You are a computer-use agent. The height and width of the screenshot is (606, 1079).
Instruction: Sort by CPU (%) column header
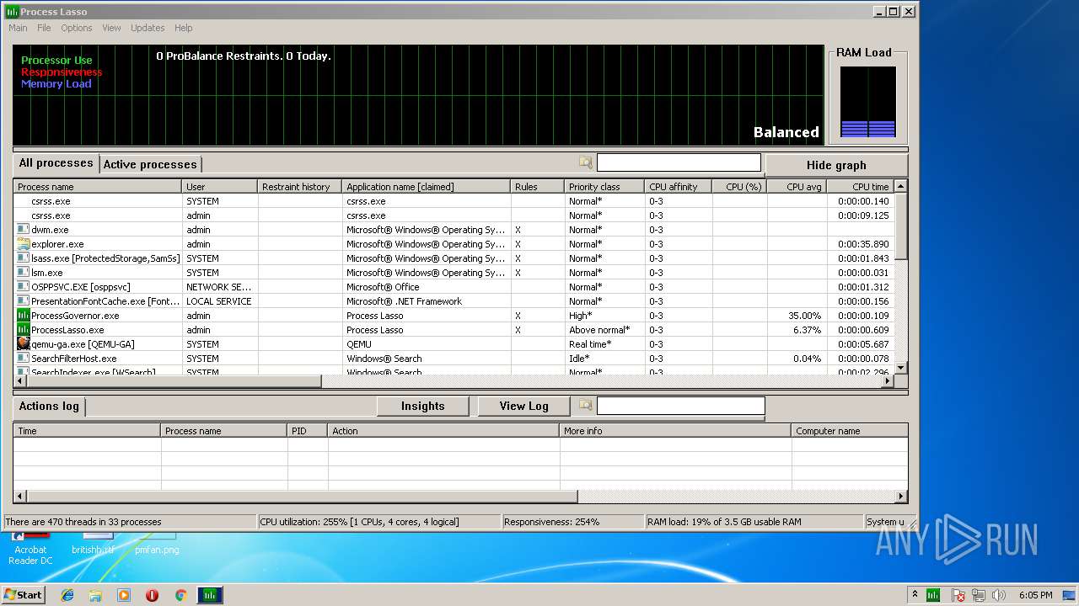[740, 187]
